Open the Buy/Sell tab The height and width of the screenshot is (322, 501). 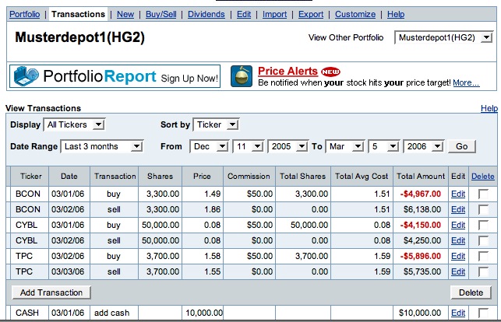pos(161,14)
